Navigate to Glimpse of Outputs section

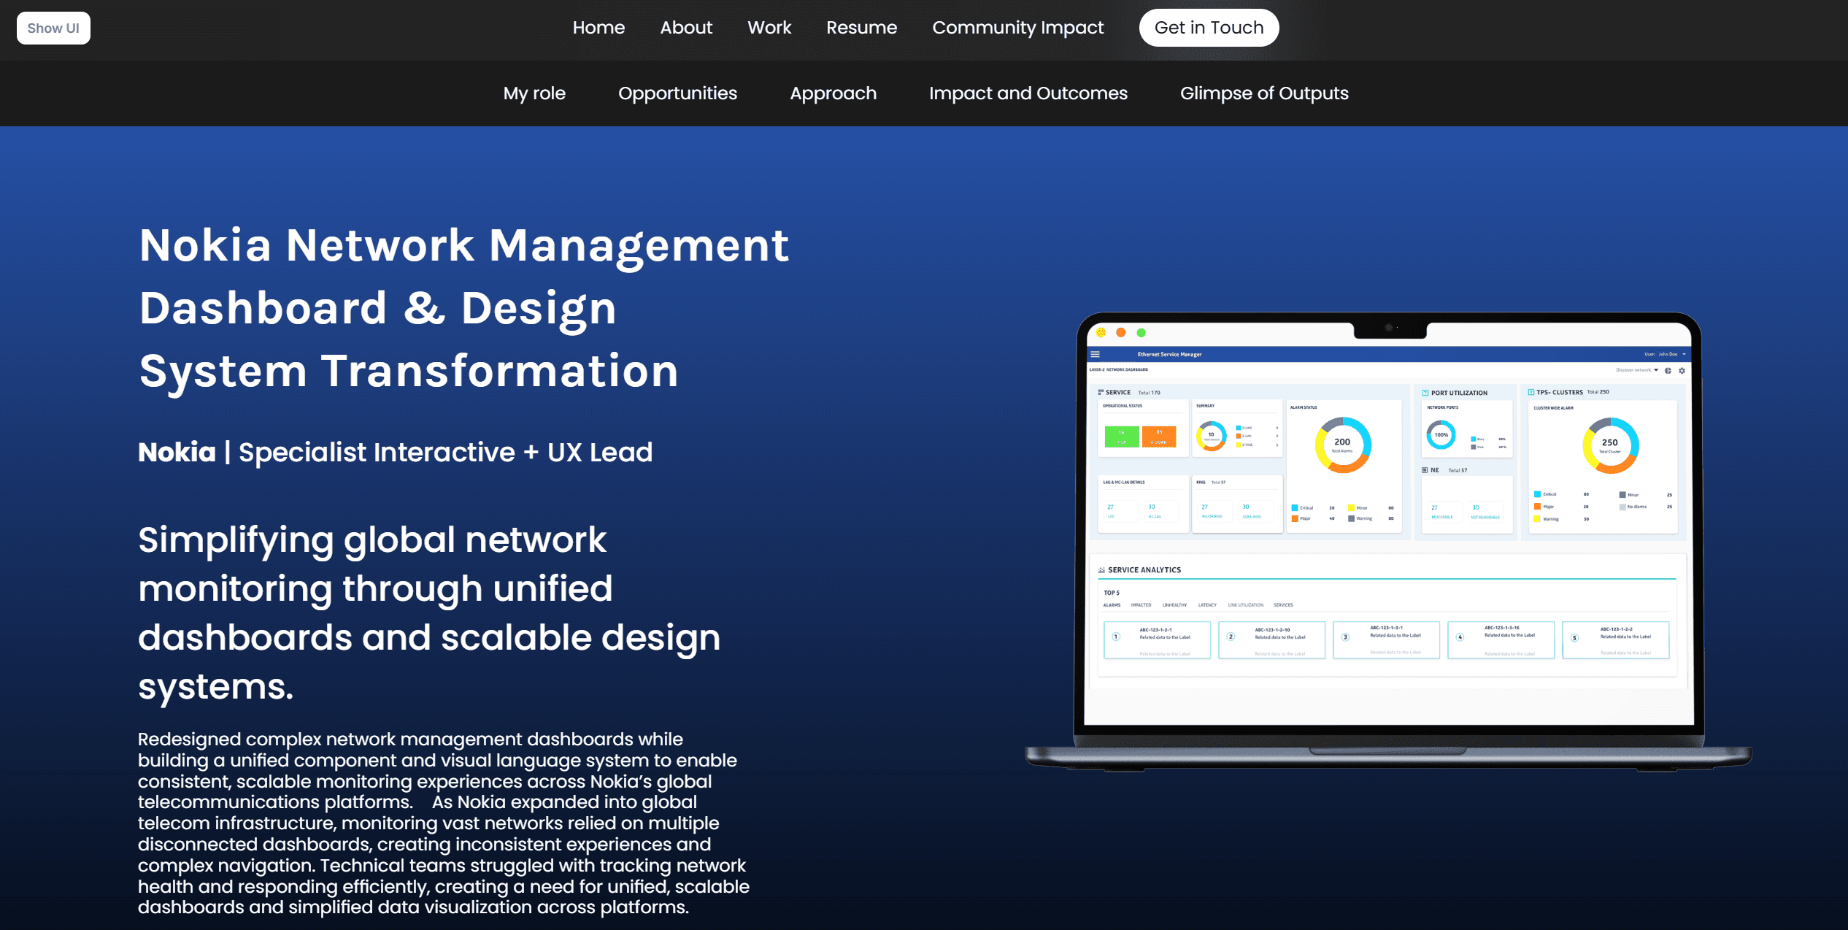click(1263, 93)
